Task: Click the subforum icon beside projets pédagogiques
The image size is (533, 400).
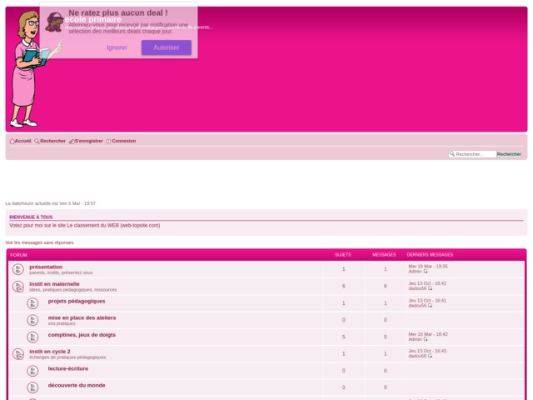Action: (32, 302)
